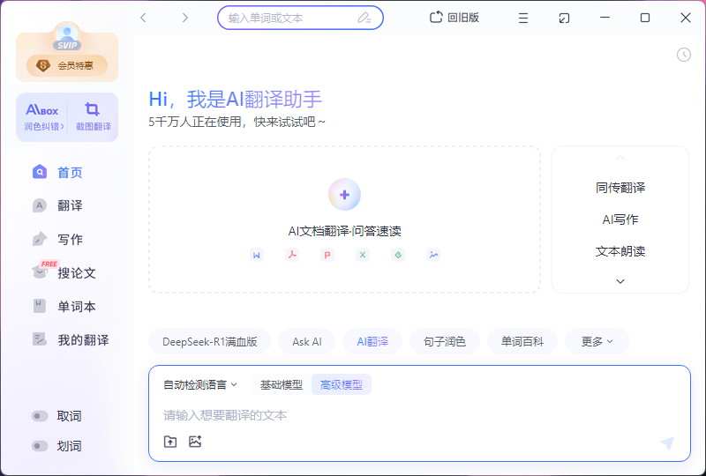Click the PDF document format icon
This screenshot has width=706, height=476.
(x=292, y=255)
